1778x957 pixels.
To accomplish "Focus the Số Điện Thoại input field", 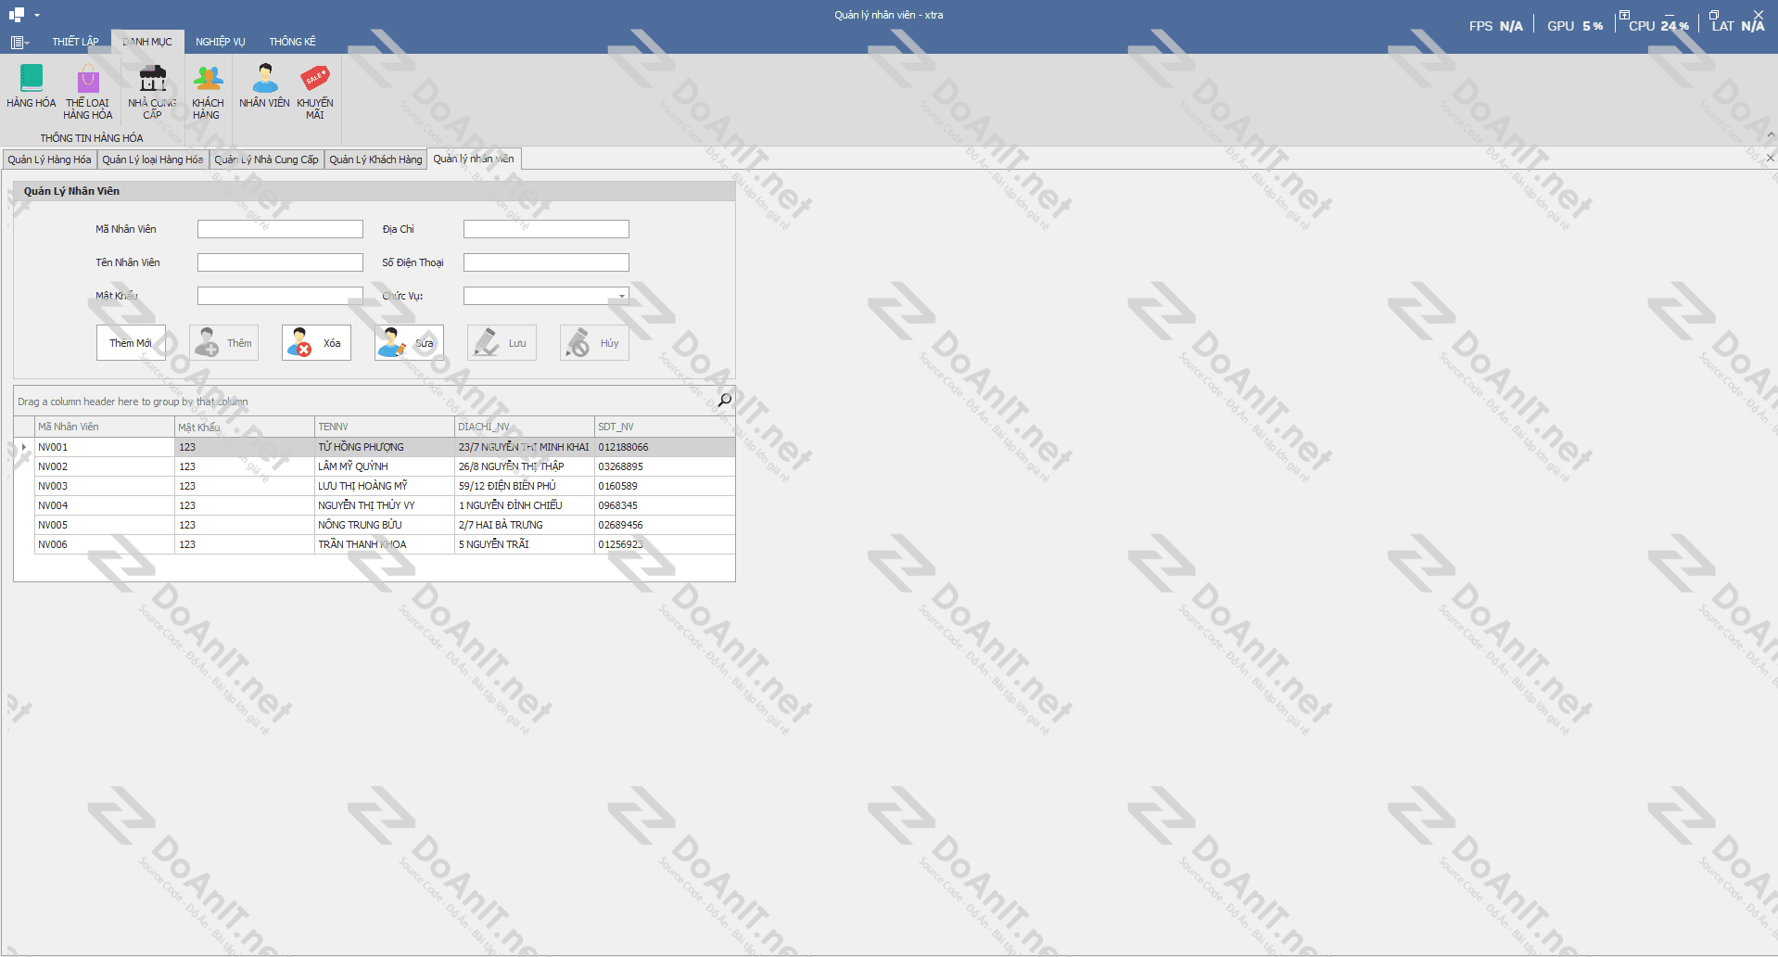I will click(x=546, y=262).
